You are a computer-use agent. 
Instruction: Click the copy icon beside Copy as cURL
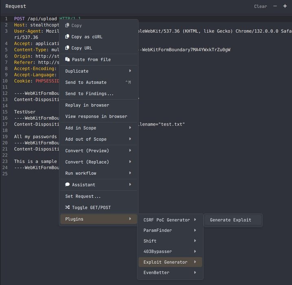[x=68, y=37]
